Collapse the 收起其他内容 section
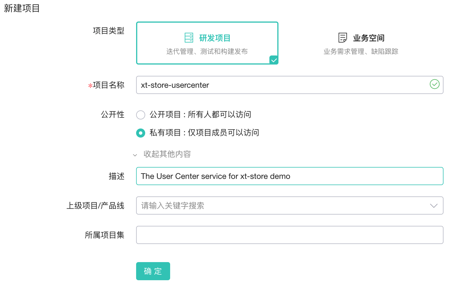 167,154
